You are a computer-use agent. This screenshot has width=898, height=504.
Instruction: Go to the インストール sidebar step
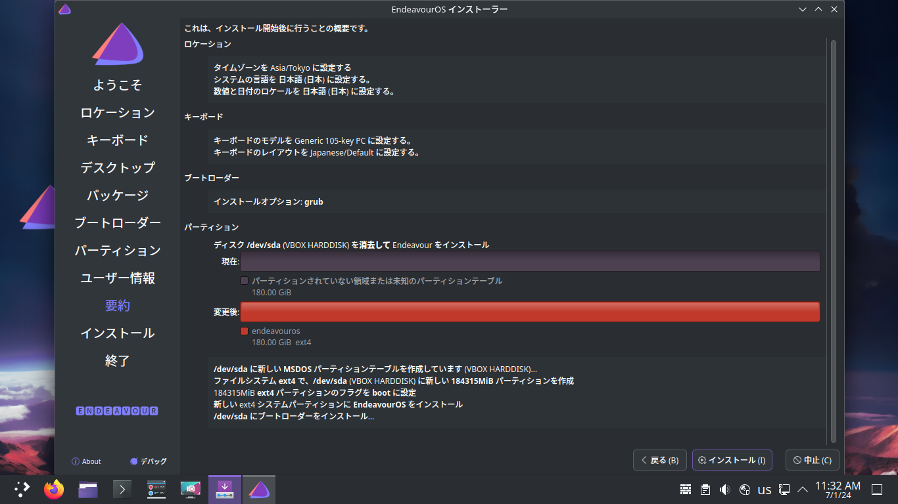pyautogui.click(x=118, y=333)
